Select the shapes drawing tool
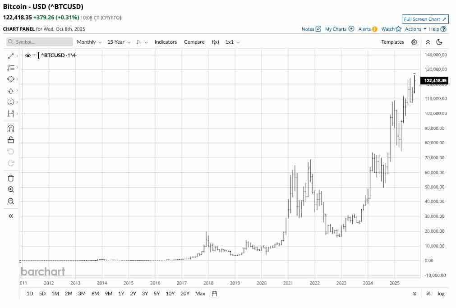The image size is (456, 308). coord(11,79)
